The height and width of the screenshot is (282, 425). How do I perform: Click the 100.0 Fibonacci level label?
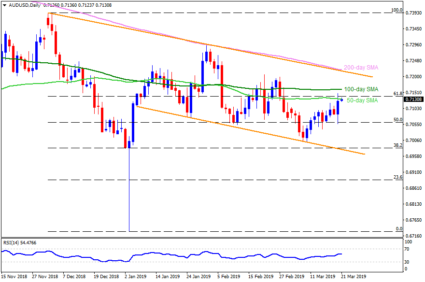coord(397,10)
